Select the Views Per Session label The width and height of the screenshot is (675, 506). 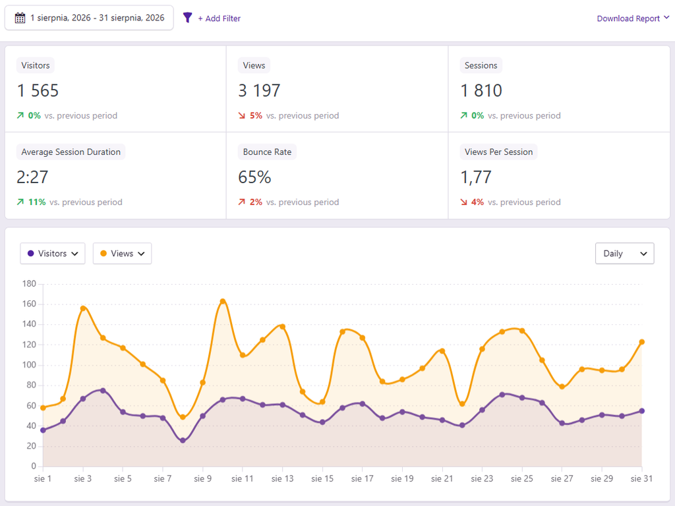pyautogui.click(x=498, y=152)
